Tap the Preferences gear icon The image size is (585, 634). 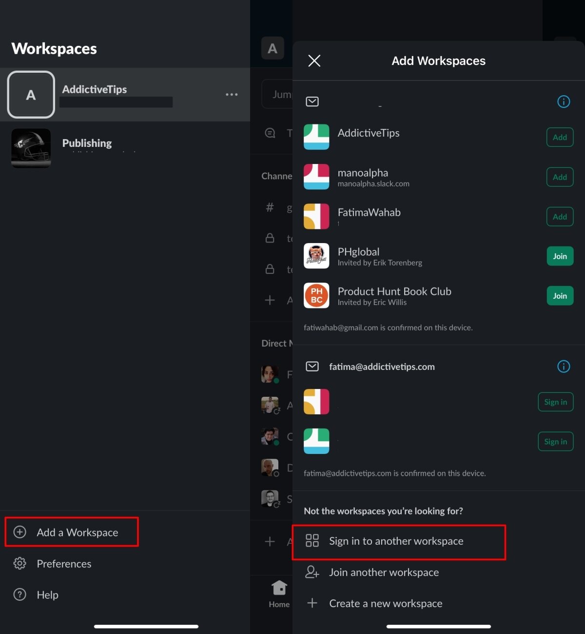19,564
